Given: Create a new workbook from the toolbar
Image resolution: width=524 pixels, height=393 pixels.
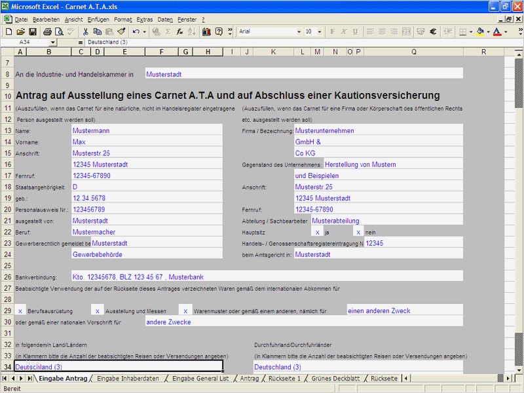Looking at the screenshot, I should [9, 31].
